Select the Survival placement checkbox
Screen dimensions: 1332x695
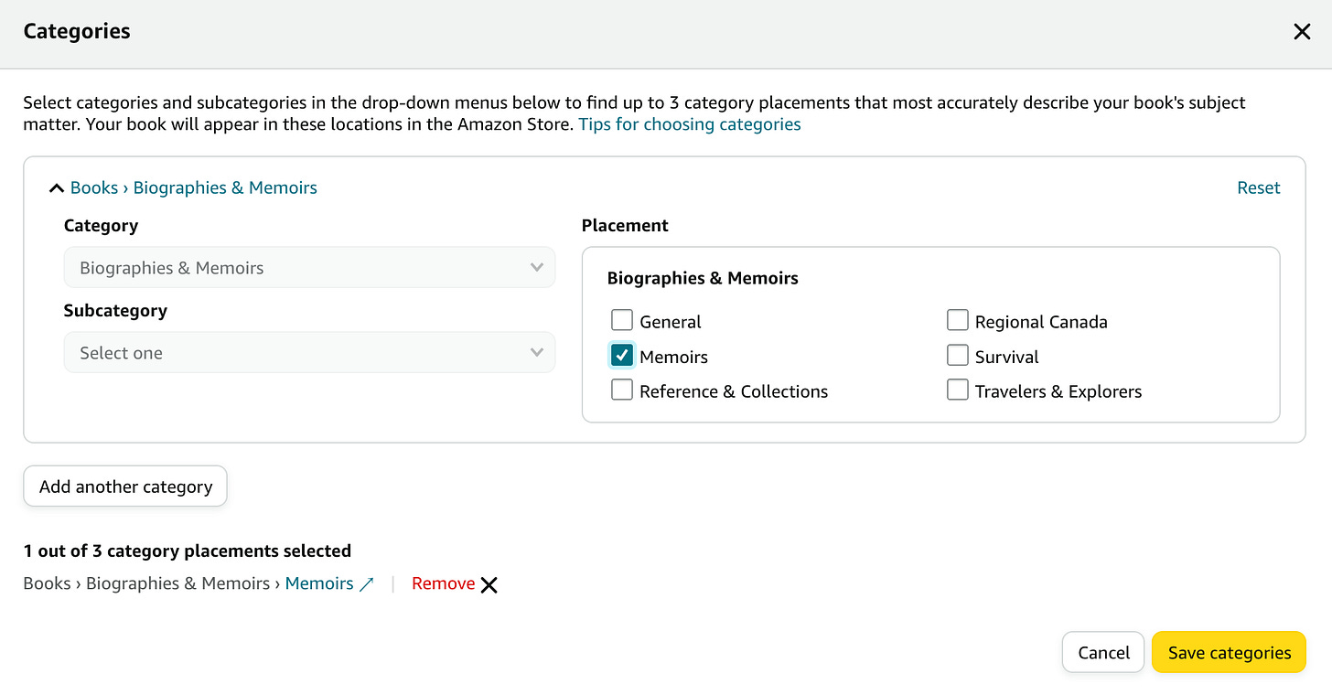pyautogui.click(x=957, y=355)
